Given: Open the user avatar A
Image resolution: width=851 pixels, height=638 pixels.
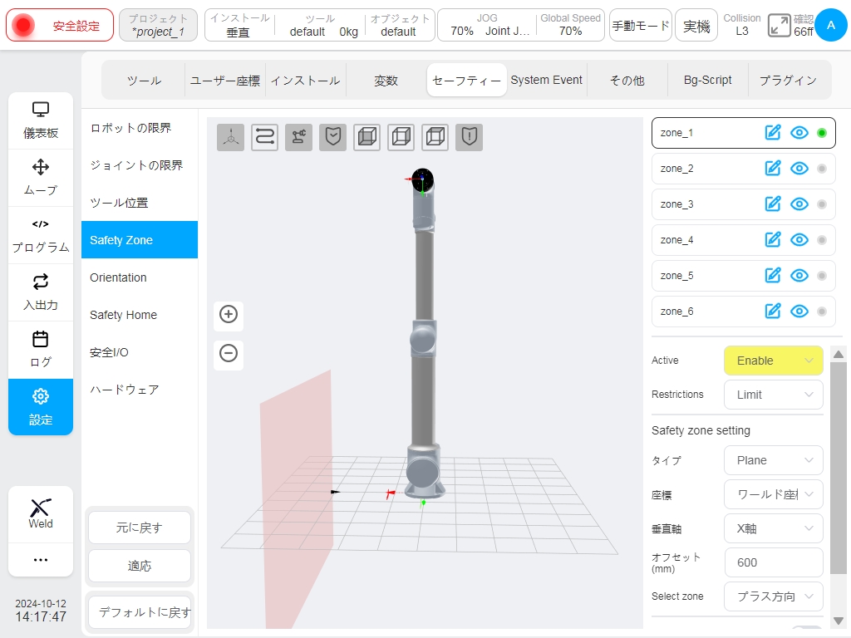Looking at the screenshot, I should coord(831,25).
